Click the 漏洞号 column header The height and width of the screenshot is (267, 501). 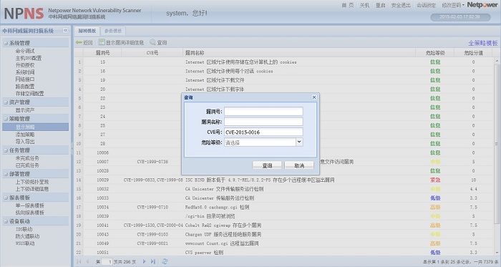coord(102,53)
